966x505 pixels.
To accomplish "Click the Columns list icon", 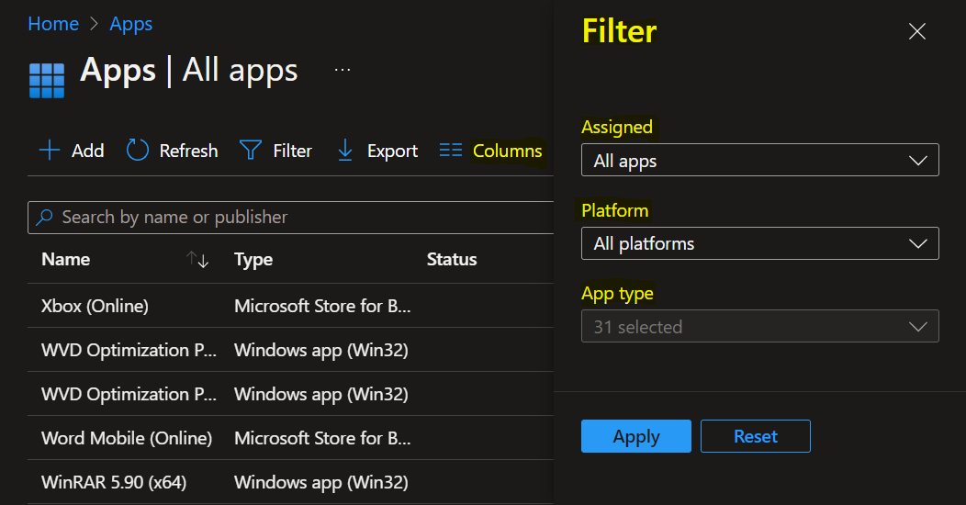I will [x=450, y=151].
